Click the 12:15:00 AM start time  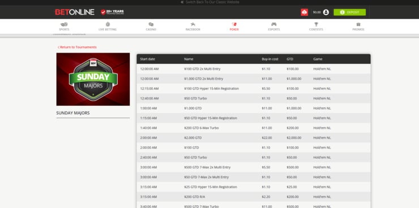tap(149, 89)
